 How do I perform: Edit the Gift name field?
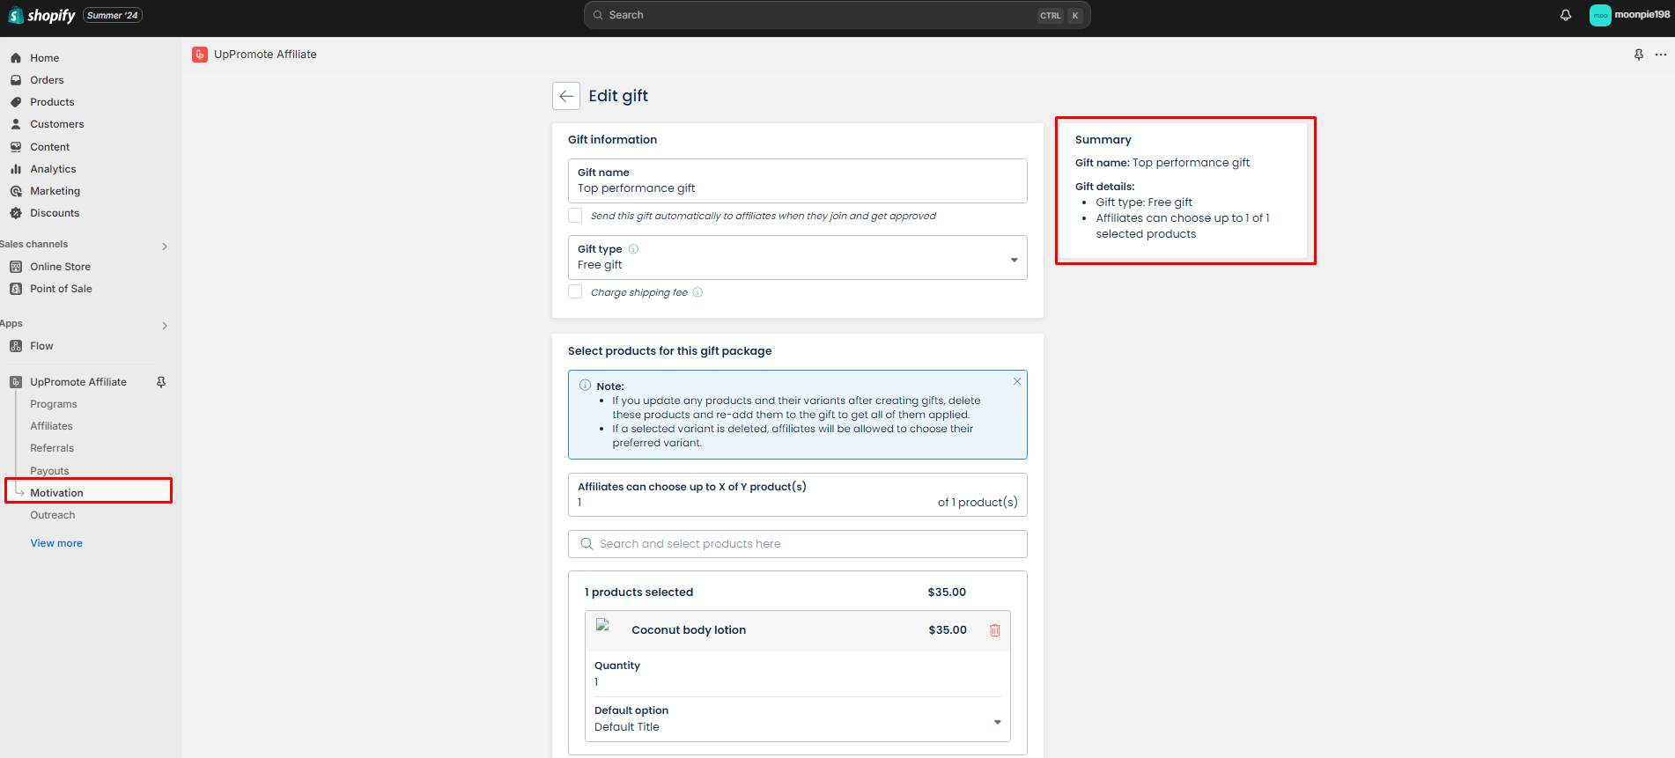pos(798,180)
